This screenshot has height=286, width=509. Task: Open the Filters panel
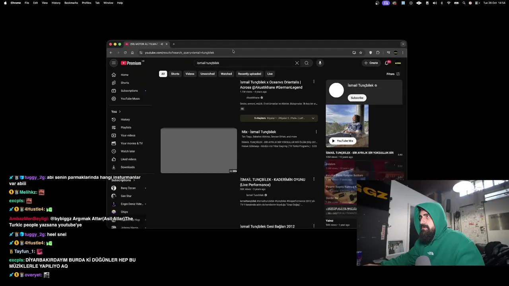click(x=393, y=74)
